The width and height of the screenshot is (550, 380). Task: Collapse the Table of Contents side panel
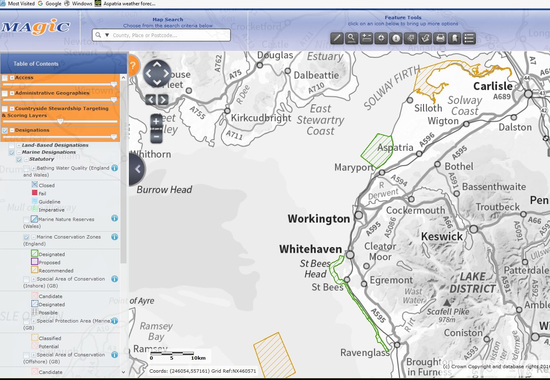(137, 169)
